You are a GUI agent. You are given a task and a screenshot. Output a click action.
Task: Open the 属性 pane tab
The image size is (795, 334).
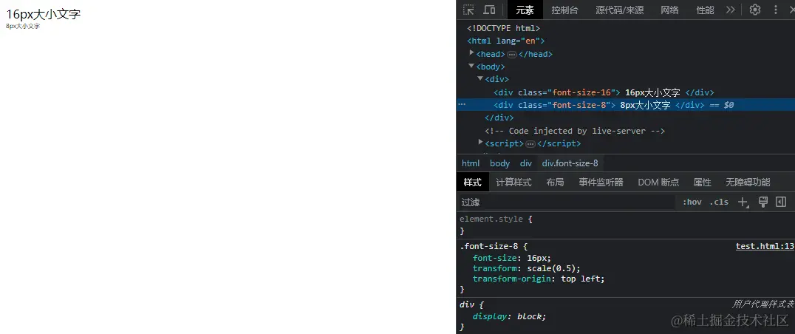tap(702, 182)
